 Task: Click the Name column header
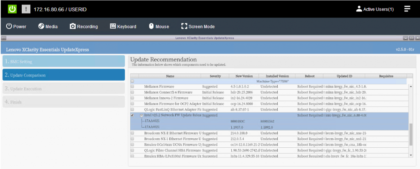point(170,76)
